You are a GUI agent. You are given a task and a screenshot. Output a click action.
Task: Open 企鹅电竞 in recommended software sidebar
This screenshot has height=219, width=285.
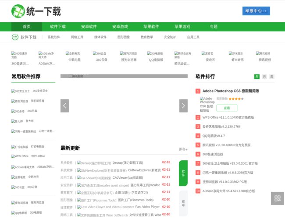pos(25,177)
